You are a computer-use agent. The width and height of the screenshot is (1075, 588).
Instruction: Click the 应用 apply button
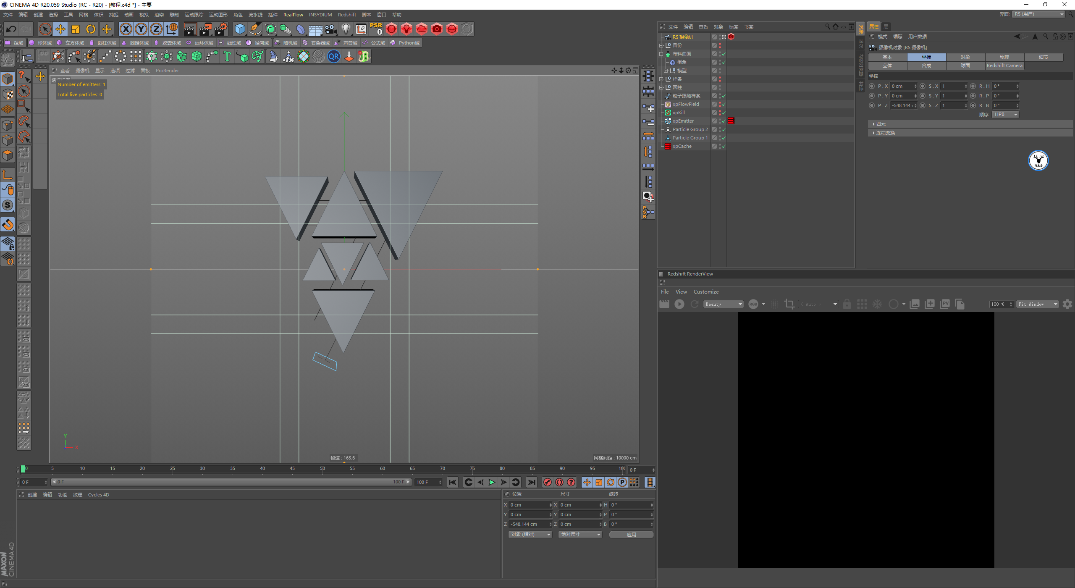[631, 534]
